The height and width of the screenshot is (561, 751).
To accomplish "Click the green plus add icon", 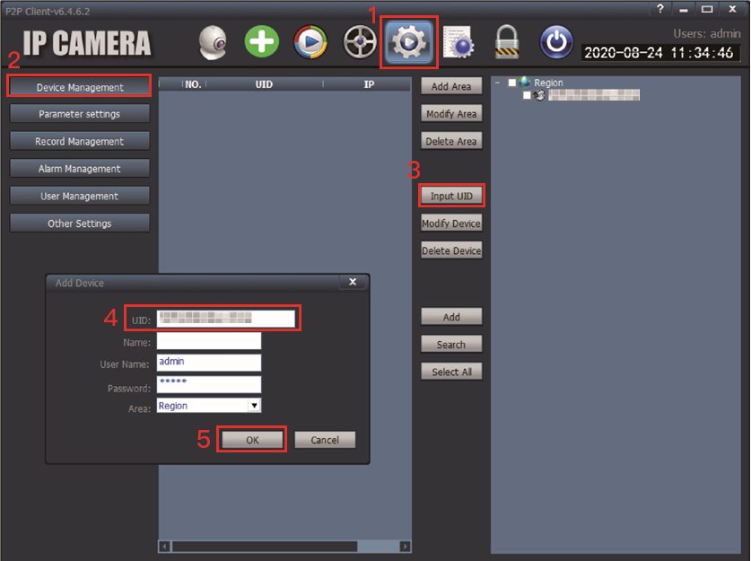I will [x=261, y=41].
